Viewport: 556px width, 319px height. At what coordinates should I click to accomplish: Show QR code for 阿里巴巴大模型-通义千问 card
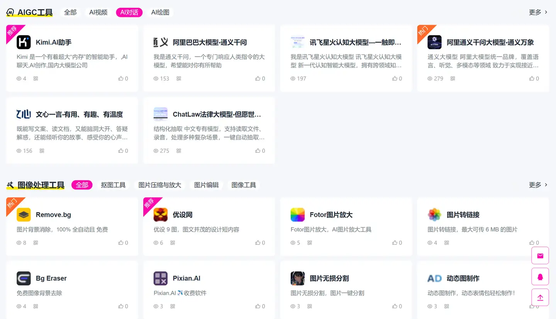(x=179, y=78)
